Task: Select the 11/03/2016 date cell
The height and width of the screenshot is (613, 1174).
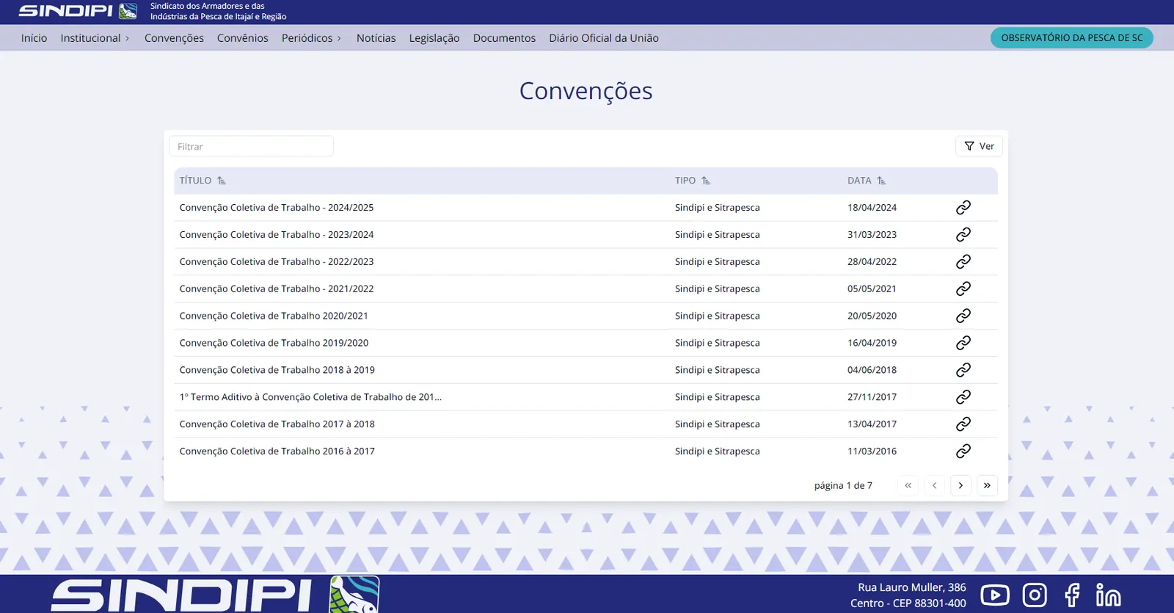Action: (872, 451)
